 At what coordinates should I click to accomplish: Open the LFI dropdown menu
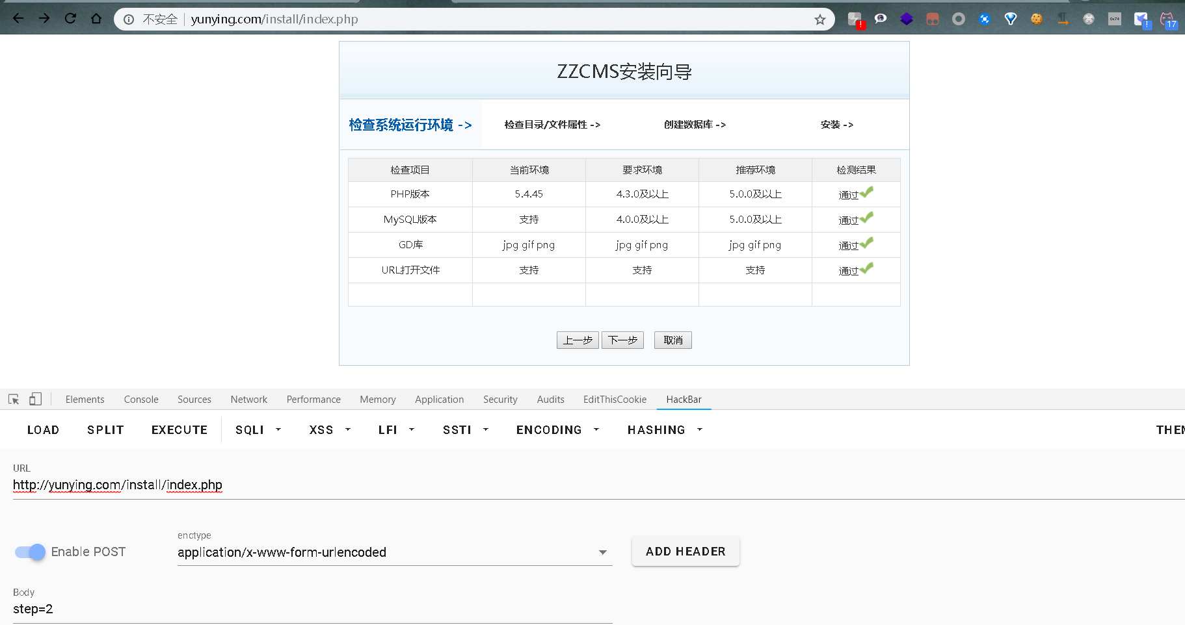point(396,429)
